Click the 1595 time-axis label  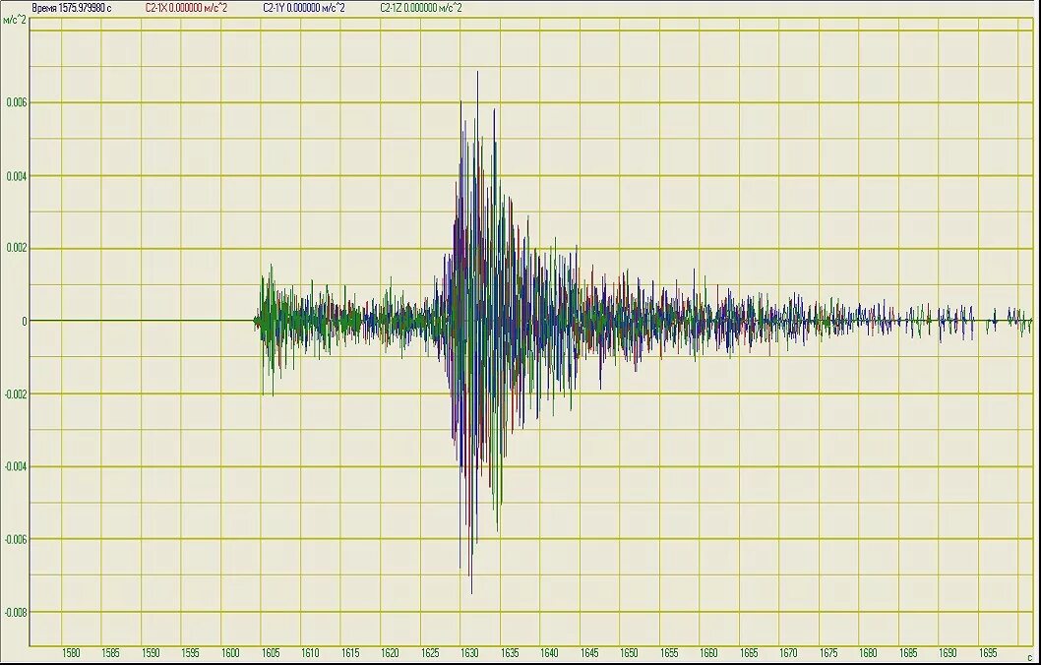[x=191, y=653]
